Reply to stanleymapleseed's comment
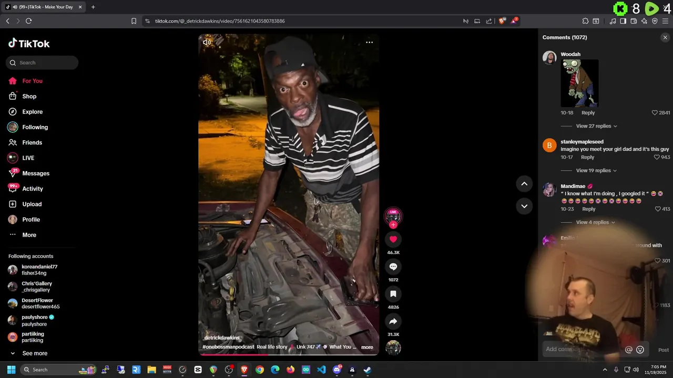The height and width of the screenshot is (378, 673). click(587, 157)
